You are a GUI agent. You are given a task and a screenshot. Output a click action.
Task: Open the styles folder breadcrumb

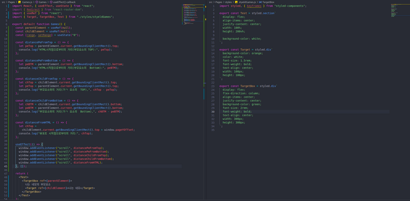(229, 2)
